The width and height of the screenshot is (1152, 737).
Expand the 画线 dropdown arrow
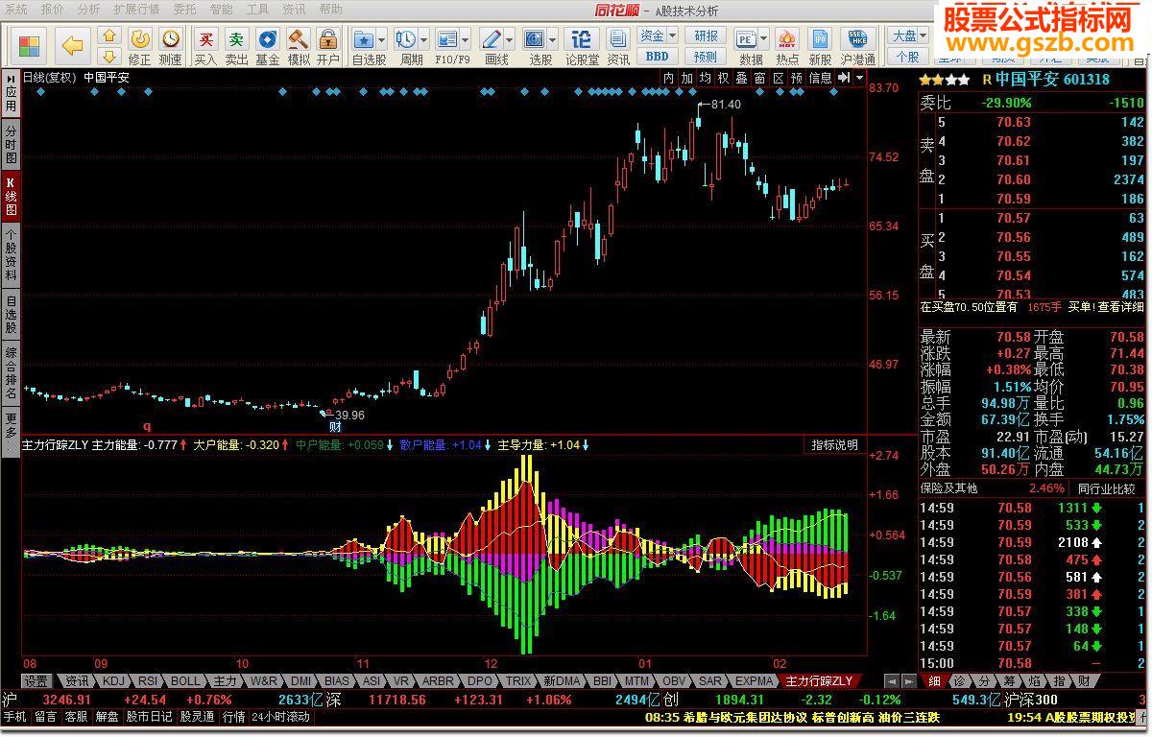[509, 39]
